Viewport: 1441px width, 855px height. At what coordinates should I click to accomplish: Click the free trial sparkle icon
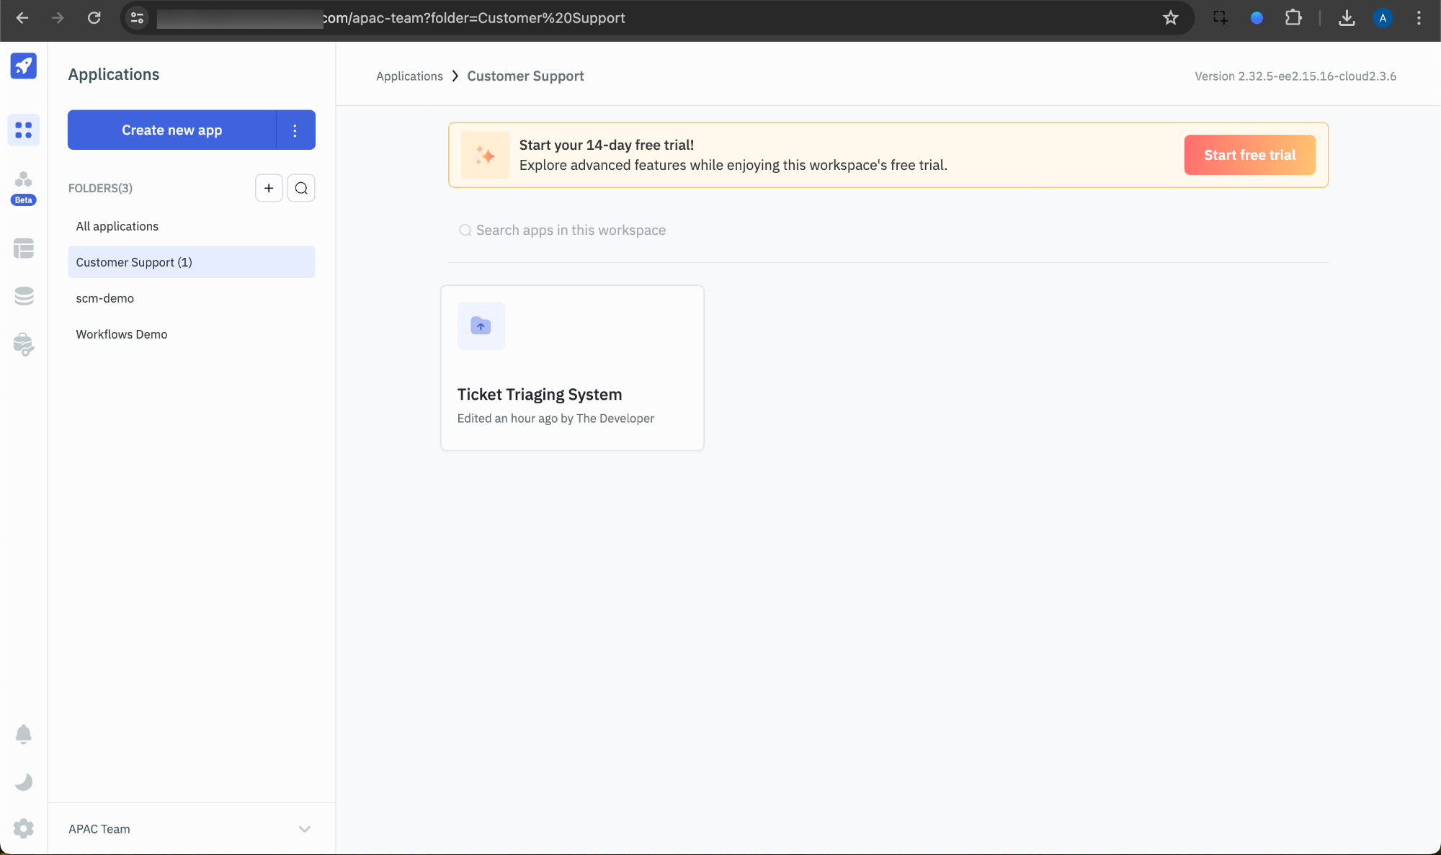click(485, 155)
